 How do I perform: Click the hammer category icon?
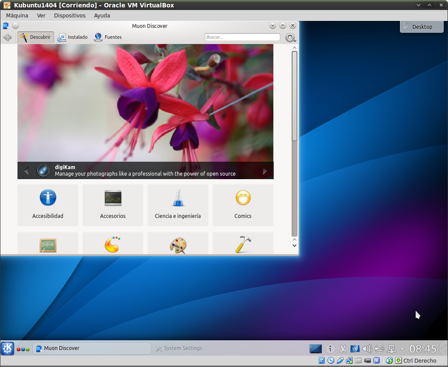pos(243,245)
